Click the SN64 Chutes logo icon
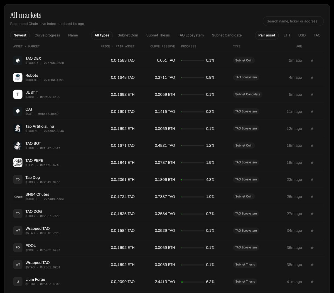The image size is (334, 293). [18, 197]
